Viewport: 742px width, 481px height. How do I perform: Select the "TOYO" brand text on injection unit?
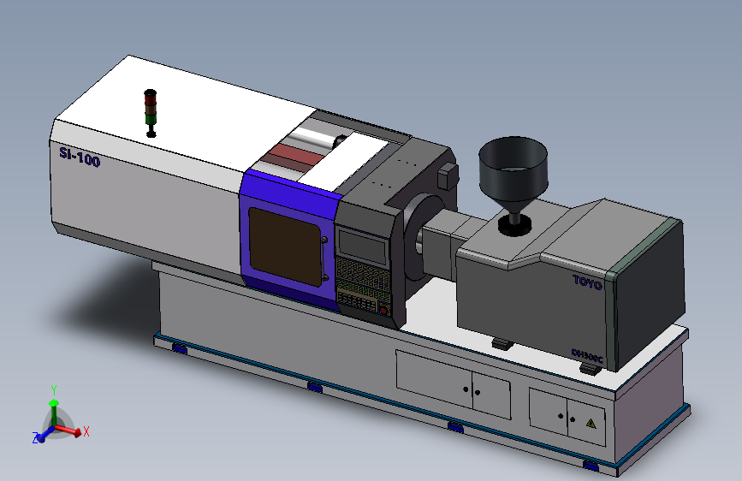click(x=587, y=282)
